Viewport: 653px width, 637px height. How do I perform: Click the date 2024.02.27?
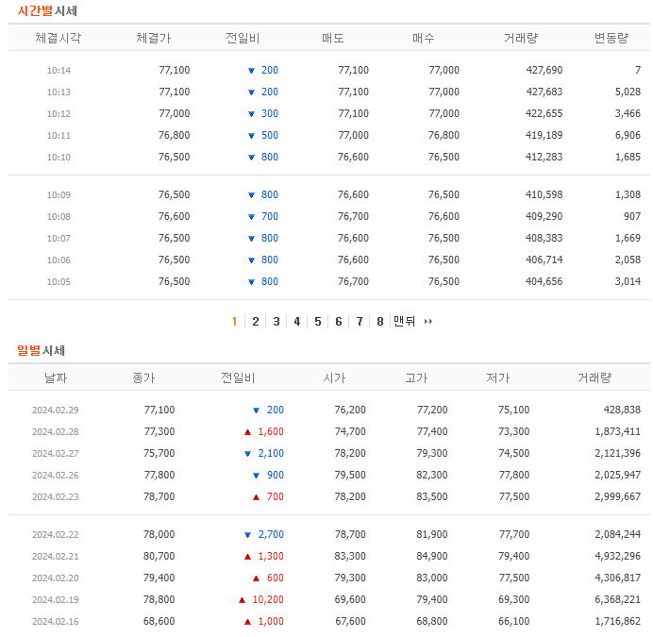56,453
